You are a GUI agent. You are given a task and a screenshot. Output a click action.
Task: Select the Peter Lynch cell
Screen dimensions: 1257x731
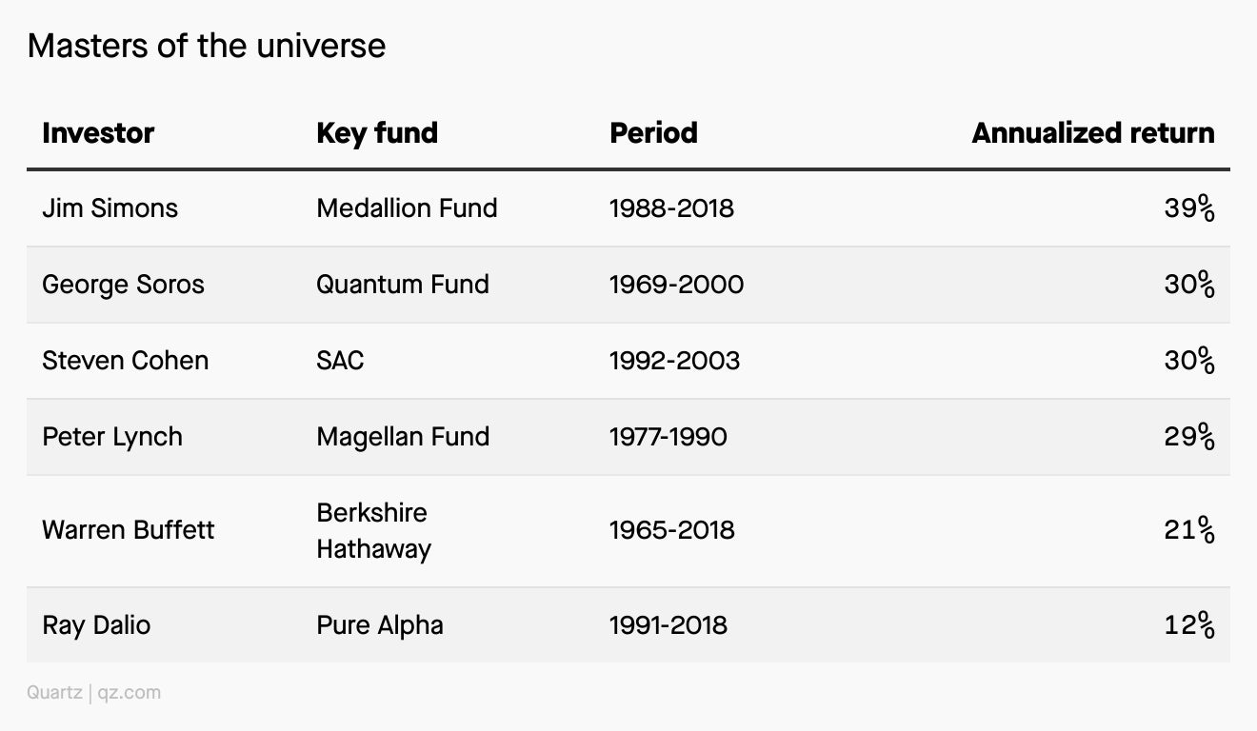(111, 437)
